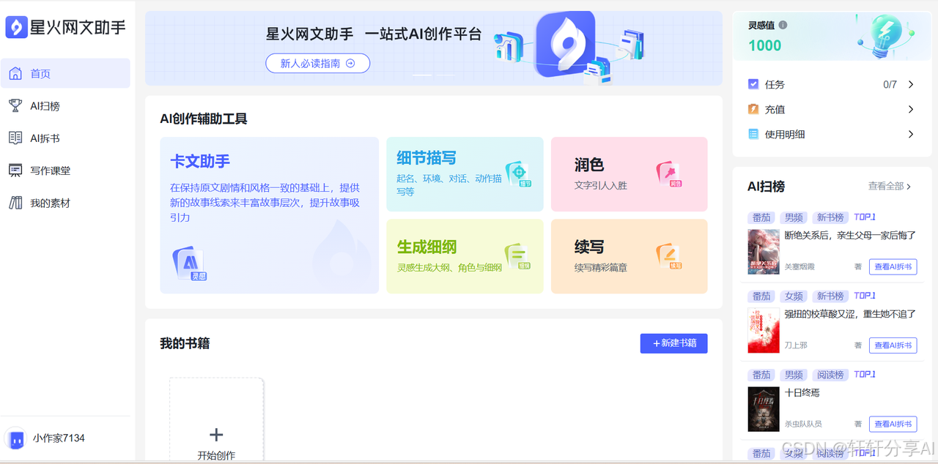Click the 使用明细 list icon
The image size is (938, 464).
[753, 134]
